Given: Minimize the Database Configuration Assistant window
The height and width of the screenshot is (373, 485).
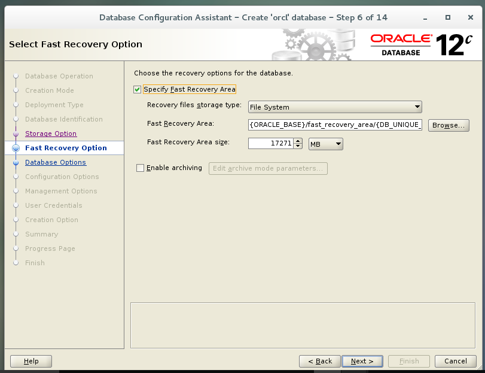Looking at the screenshot, I should [425, 17].
